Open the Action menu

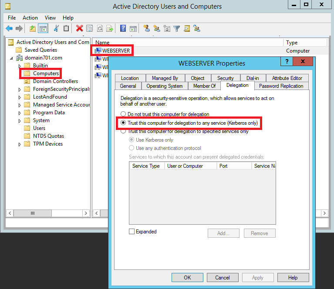[30, 18]
